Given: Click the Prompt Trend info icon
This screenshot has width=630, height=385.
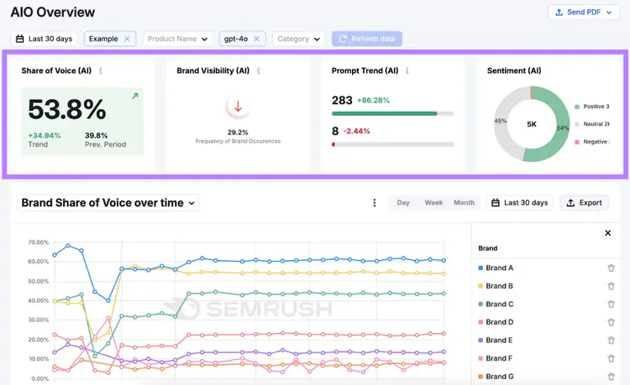Looking at the screenshot, I should (x=407, y=70).
